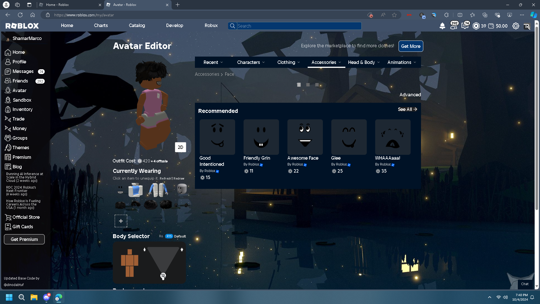This screenshot has width=540, height=304.
Task: Open the notifications bell in Roblox header
Action: [442, 26]
